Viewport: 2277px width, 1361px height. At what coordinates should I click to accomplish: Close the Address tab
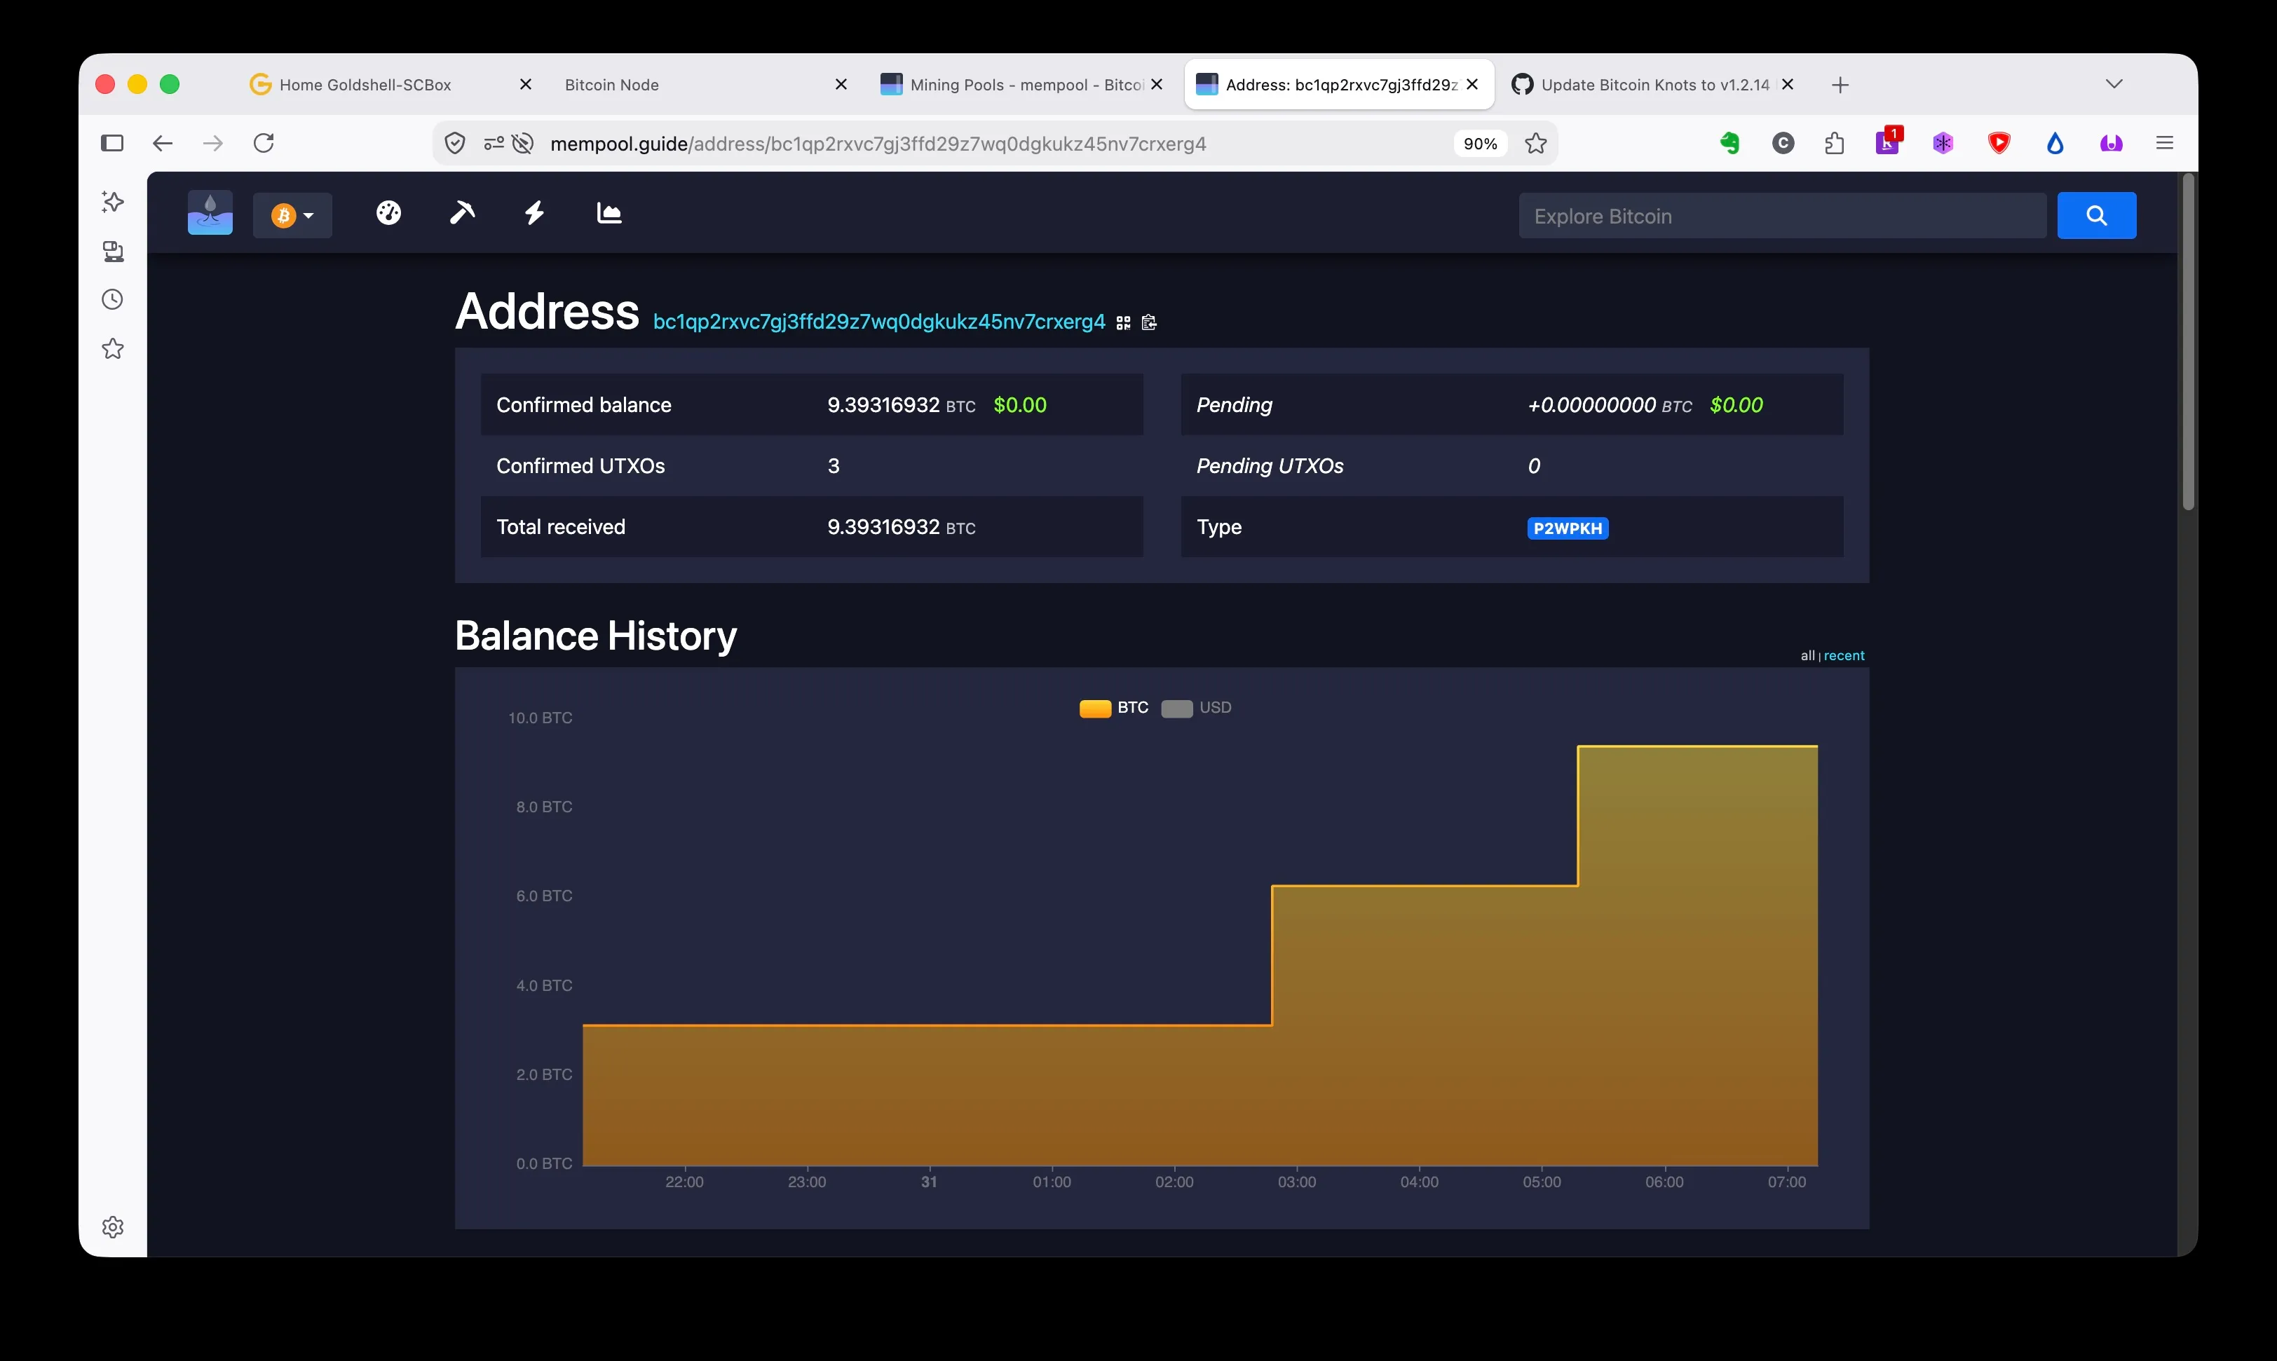point(1472,84)
